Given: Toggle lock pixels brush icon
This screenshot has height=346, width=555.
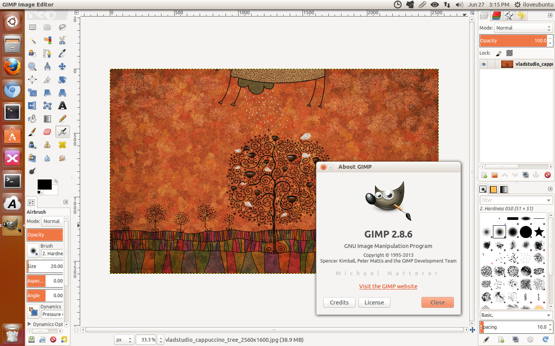Looking at the screenshot, I should (x=498, y=53).
